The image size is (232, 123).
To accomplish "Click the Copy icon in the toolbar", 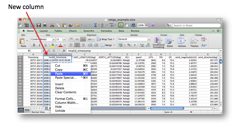I will tap(58, 25).
